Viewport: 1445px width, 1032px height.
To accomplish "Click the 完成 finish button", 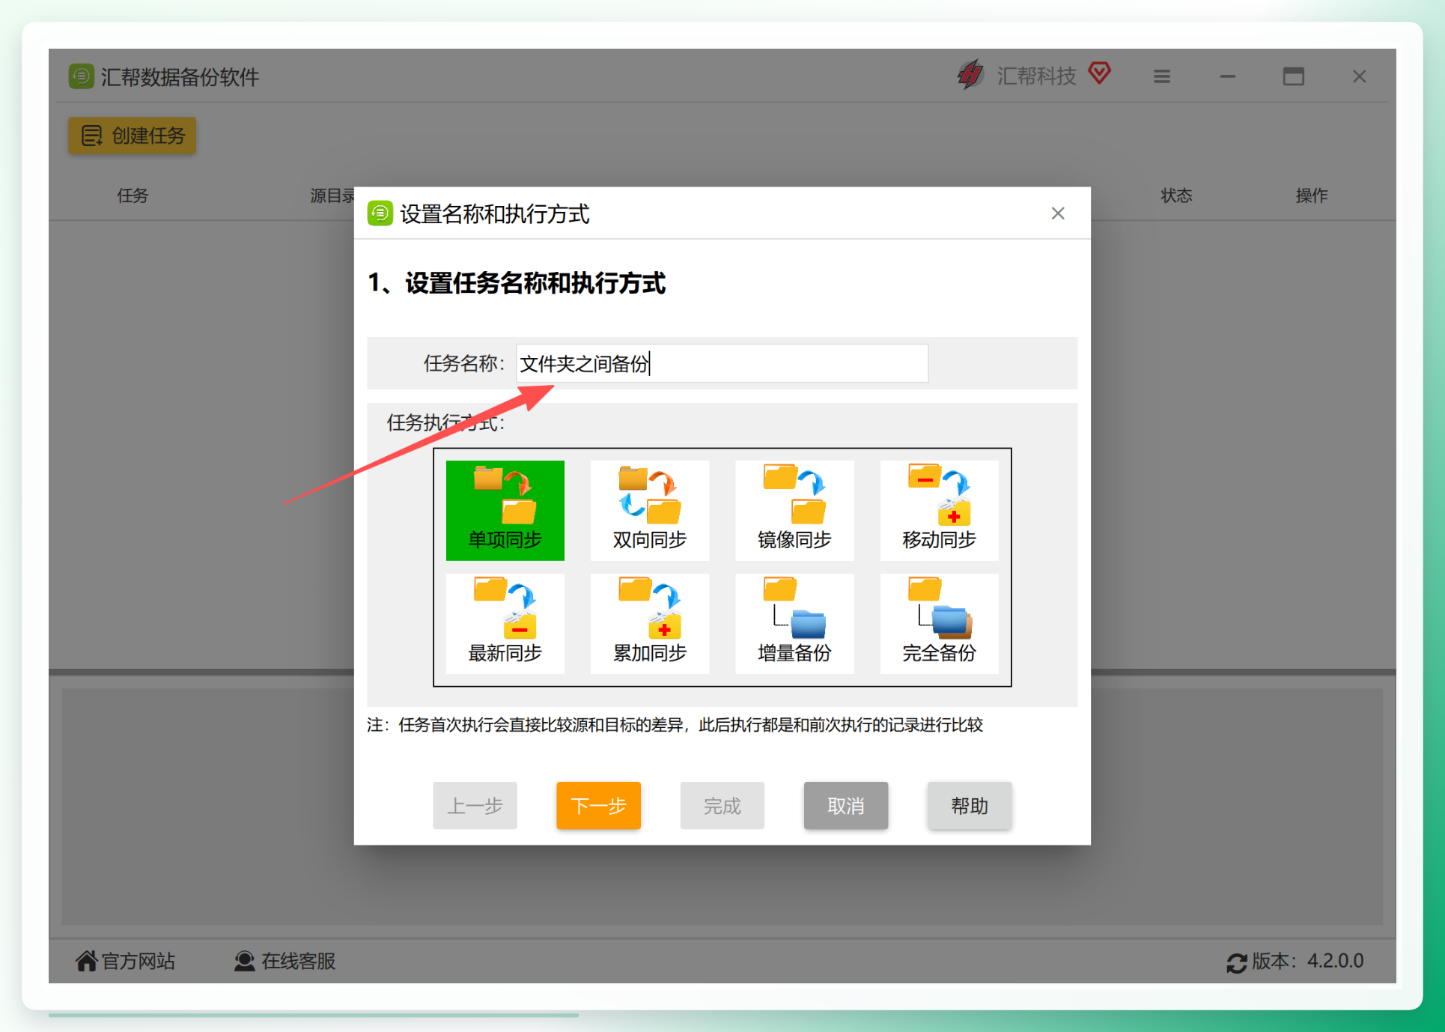I will [722, 806].
